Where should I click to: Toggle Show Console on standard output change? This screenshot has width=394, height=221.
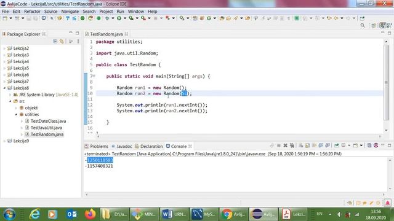coord(321,145)
